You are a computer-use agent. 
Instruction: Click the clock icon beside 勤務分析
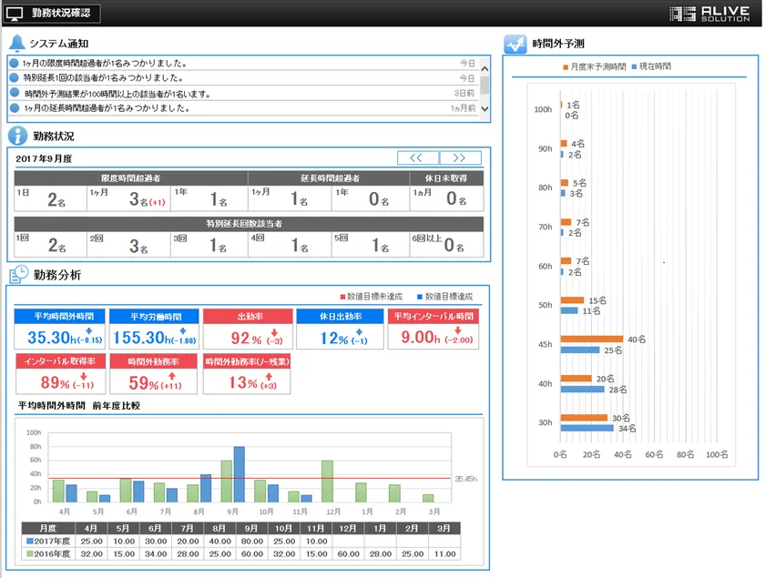tap(18, 274)
